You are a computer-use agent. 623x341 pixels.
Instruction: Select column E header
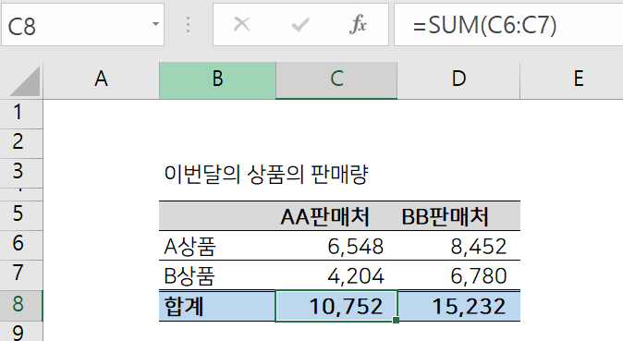572,79
